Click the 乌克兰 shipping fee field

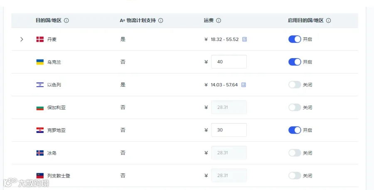tap(229, 62)
